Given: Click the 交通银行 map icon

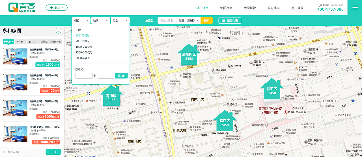Looking at the screenshot, I should click(219, 37).
